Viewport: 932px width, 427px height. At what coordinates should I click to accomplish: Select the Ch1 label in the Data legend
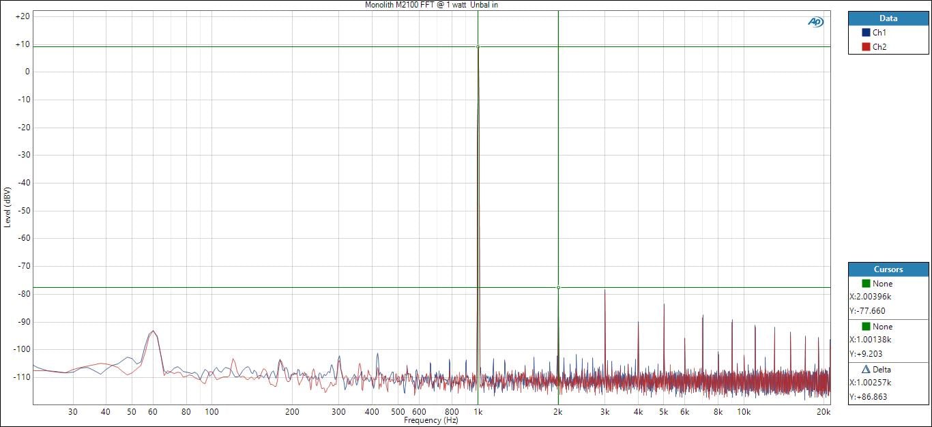(x=879, y=33)
